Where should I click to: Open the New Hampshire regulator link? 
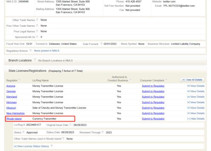point(15,113)
